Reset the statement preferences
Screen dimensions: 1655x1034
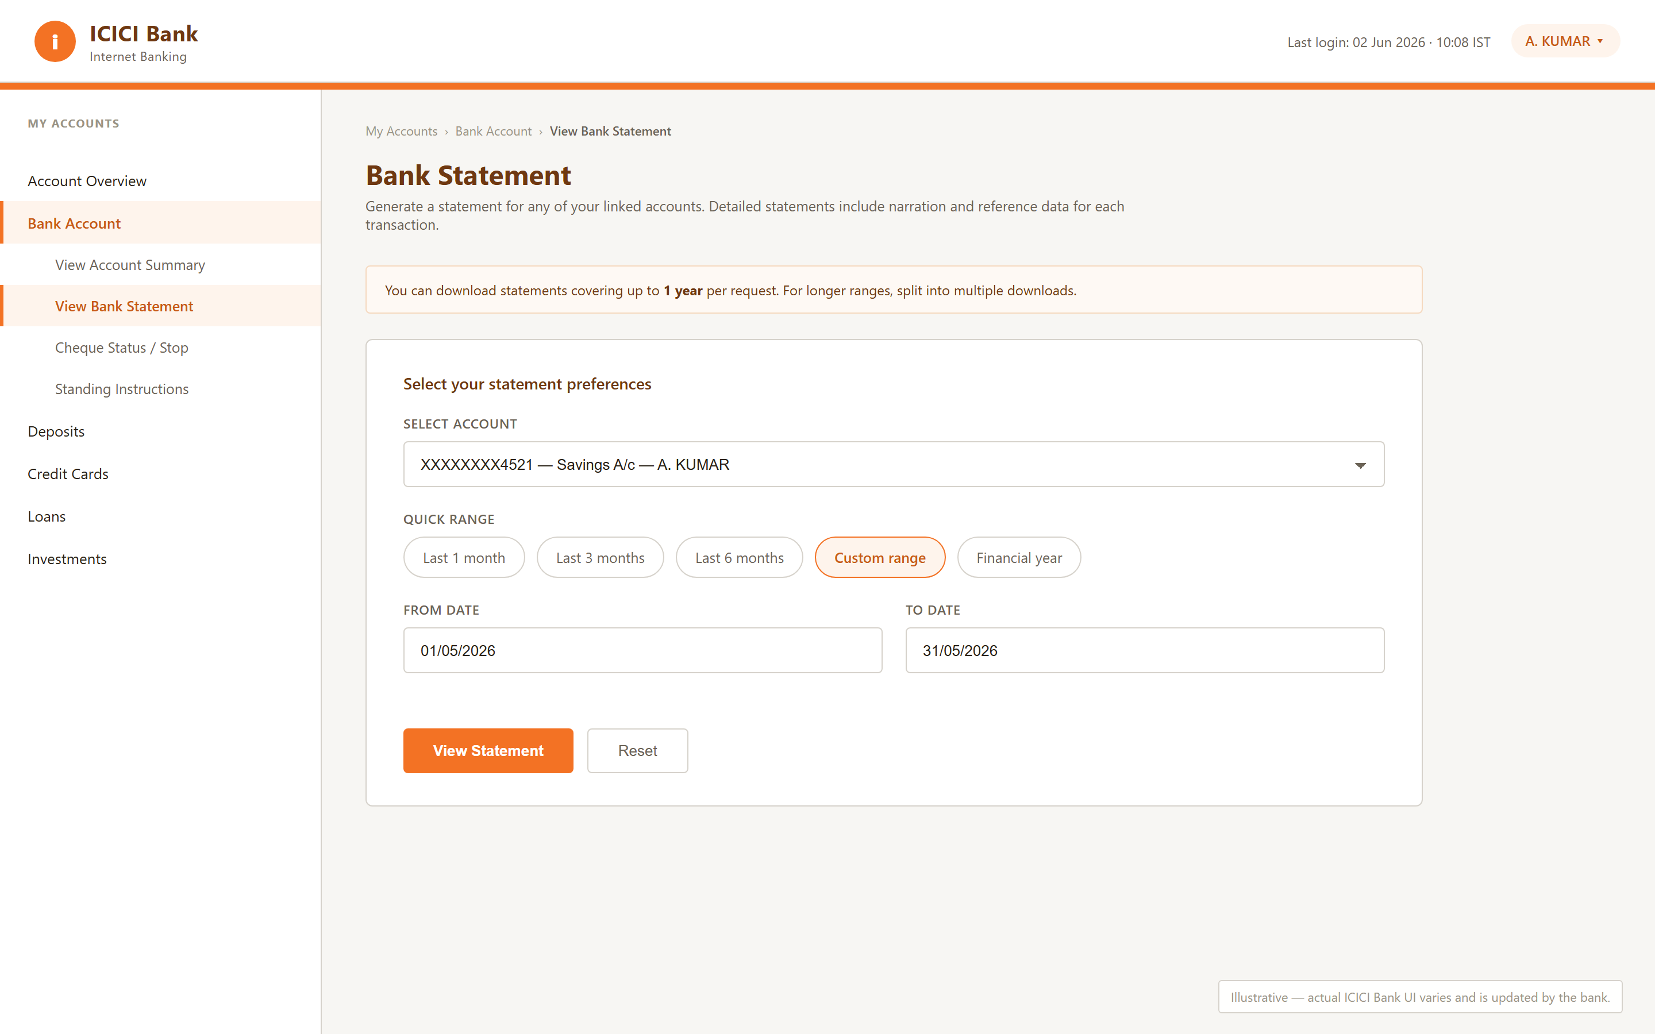point(637,750)
